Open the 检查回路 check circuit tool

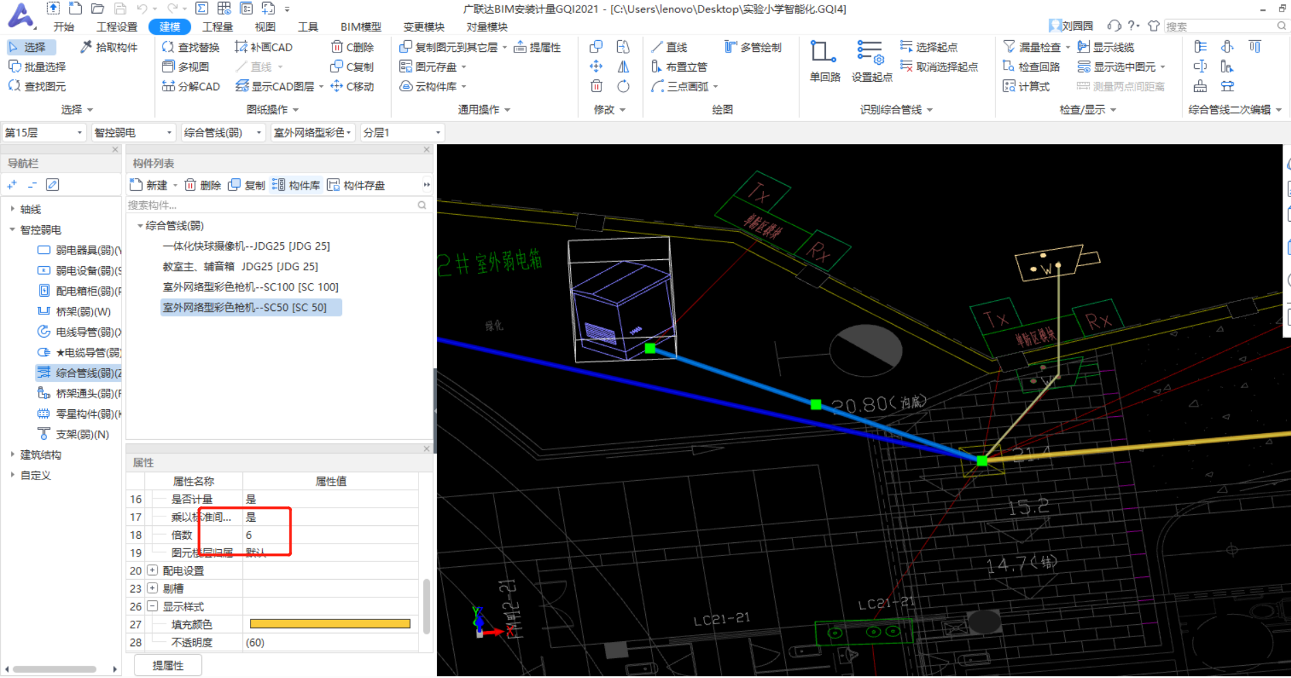[1031, 67]
